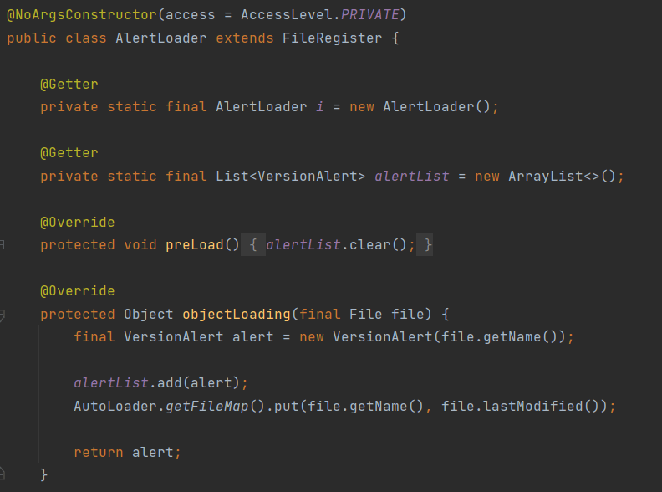The image size is (662, 492).
Task: Click the return keyword in objectLoading
Action: click(x=99, y=452)
